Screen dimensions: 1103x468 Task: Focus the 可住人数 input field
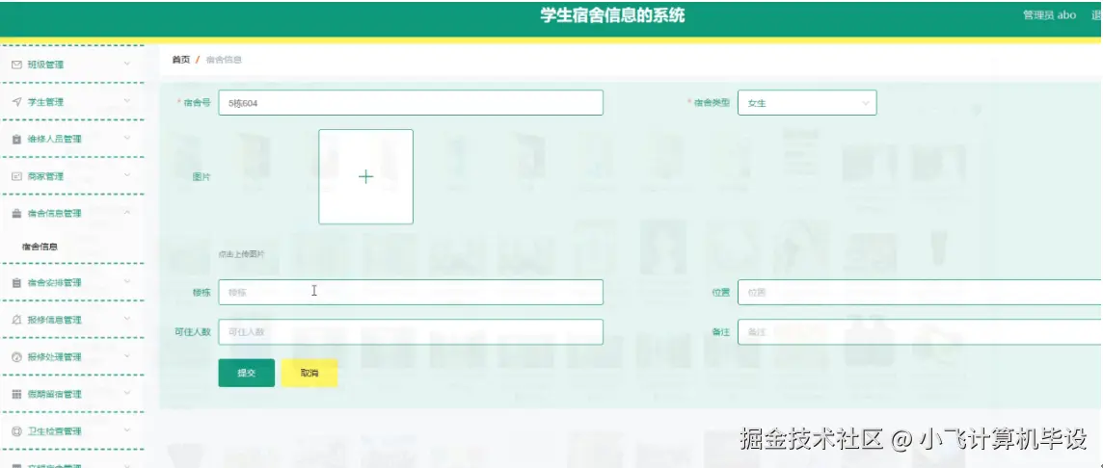411,331
